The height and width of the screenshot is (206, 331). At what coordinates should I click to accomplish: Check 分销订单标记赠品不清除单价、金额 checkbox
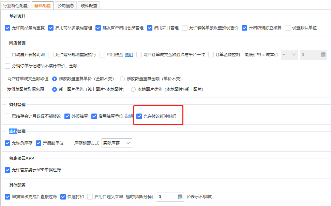(x=7, y=66)
